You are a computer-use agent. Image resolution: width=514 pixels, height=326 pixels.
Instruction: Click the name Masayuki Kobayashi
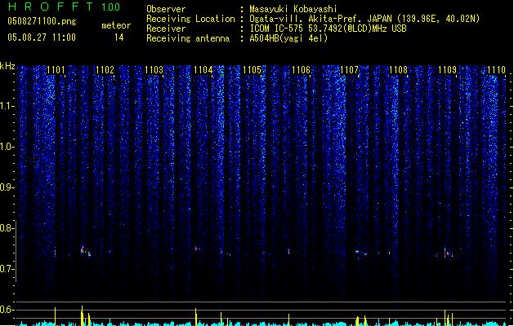tap(293, 9)
